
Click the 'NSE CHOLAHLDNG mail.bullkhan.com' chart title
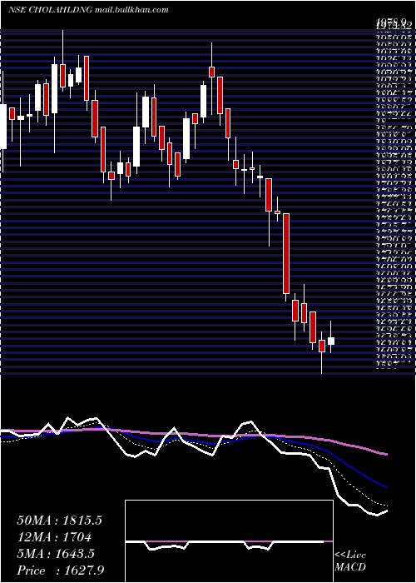point(88,10)
